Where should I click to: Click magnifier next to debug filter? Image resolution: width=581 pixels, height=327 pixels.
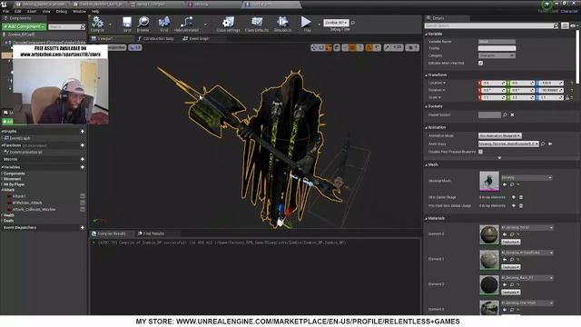[353, 23]
